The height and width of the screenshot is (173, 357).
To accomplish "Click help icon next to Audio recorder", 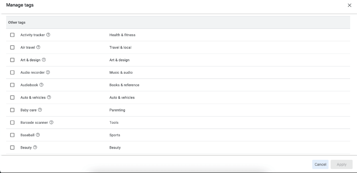I will [48, 72].
